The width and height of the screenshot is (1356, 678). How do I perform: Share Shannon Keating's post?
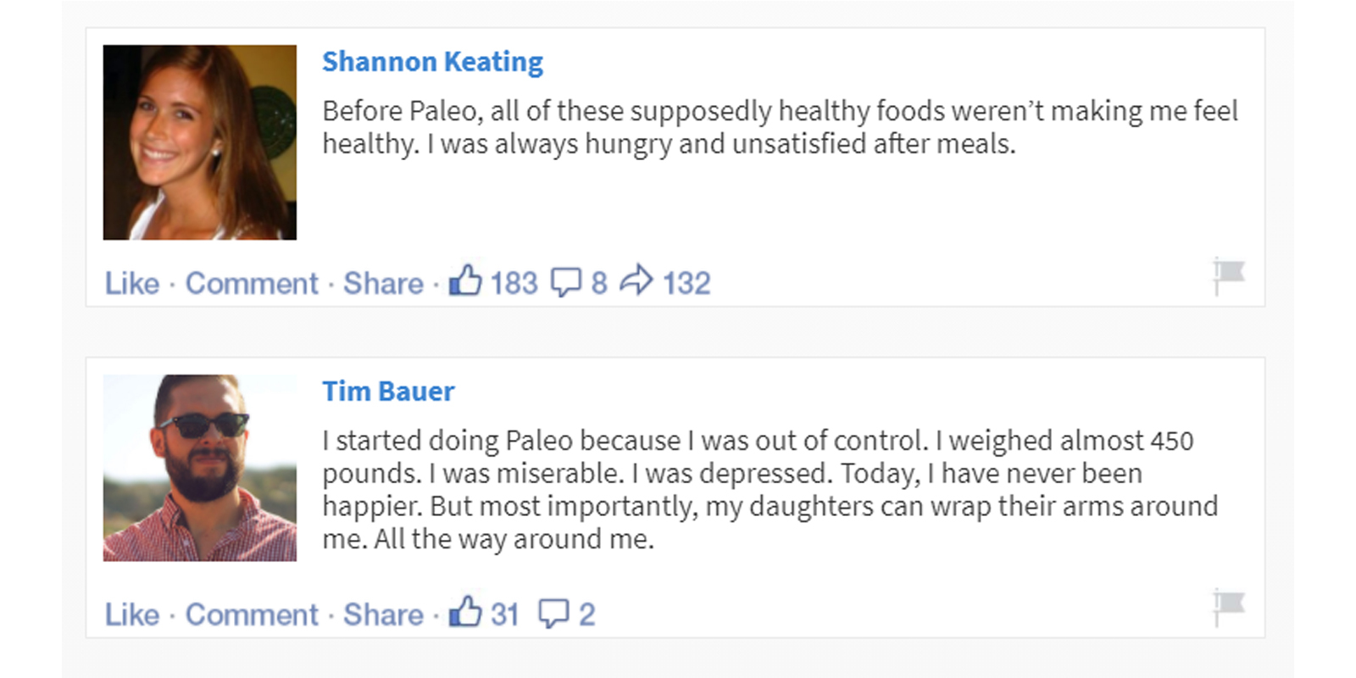tap(383, 283)
